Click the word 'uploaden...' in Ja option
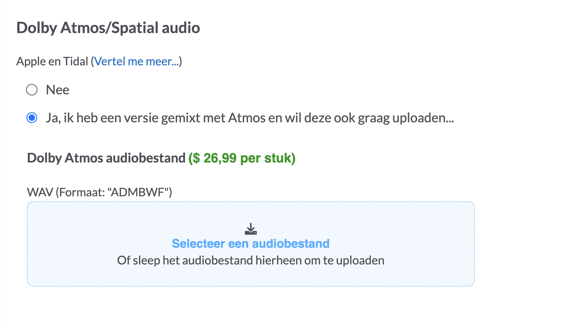588x326 pixels. [x=423, y=118]
